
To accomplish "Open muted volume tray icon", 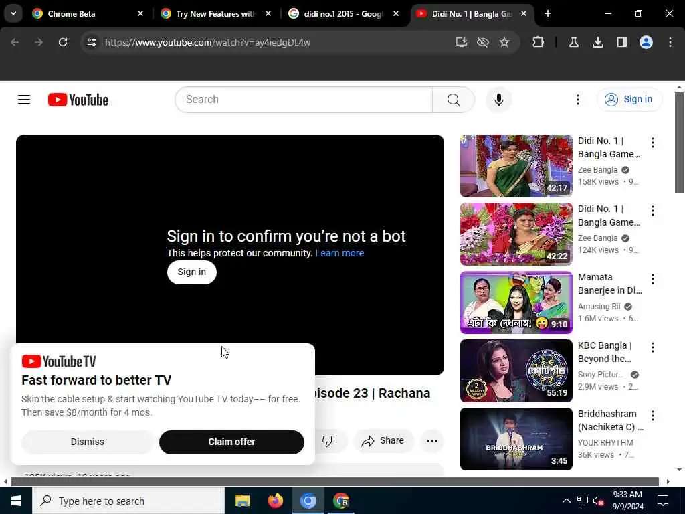I will (599, 501).
